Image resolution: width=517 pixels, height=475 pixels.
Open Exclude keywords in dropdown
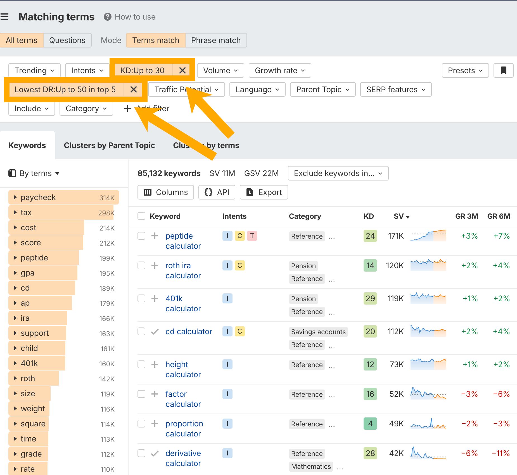coord(338,173)
